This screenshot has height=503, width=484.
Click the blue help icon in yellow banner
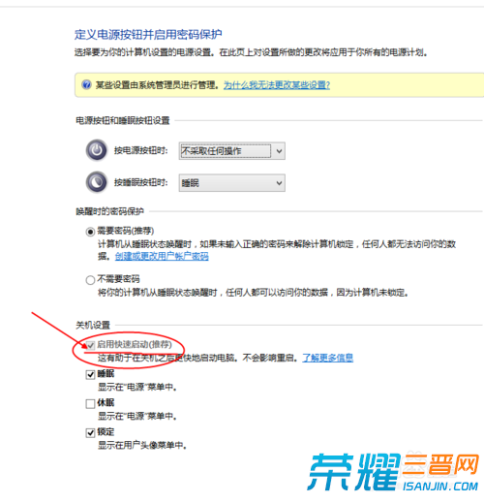point(86,85)
